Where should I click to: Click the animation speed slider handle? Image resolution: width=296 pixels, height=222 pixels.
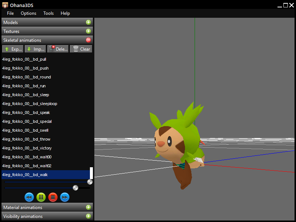[x=75, y=188]
